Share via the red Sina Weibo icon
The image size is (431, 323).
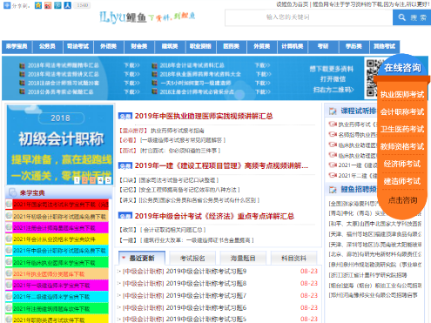coord(48,5)
